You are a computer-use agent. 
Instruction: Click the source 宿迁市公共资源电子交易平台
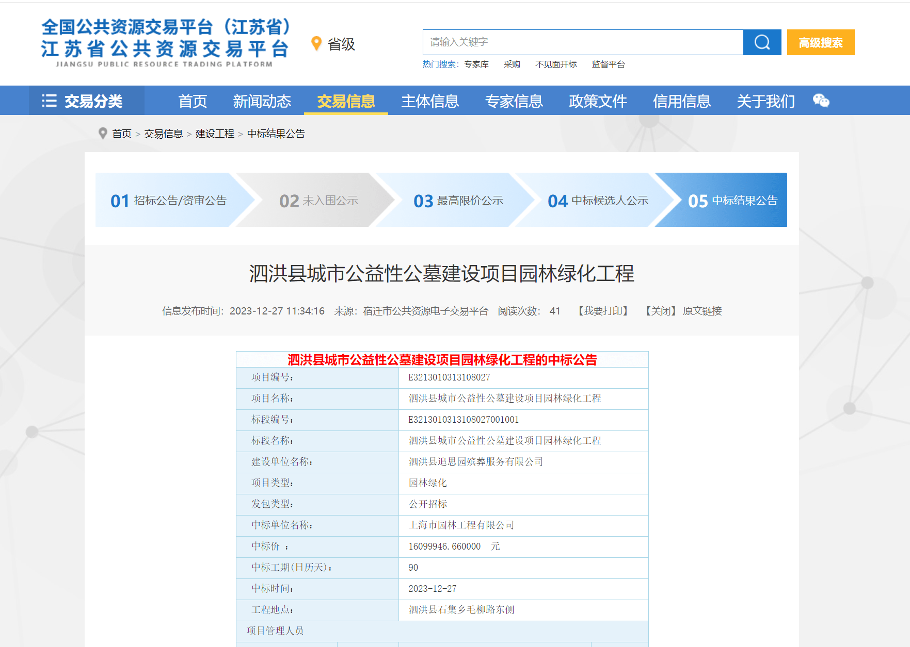coord(425,311)
